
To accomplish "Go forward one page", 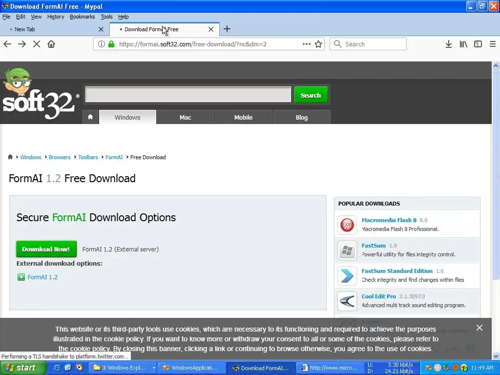I will pyautogui.click(x=22, y=44).
